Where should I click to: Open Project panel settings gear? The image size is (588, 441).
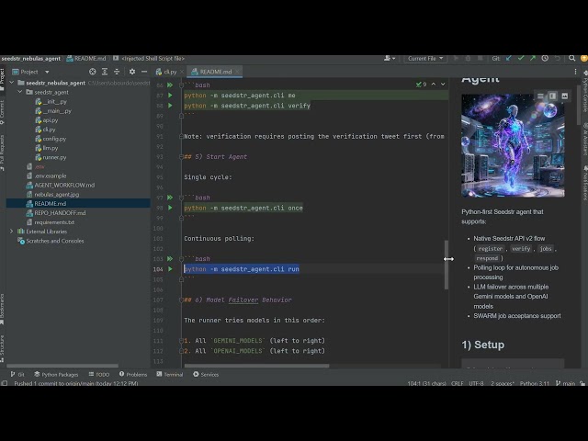132,72
